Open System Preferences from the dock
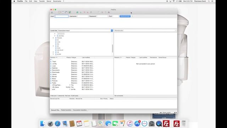Image resolution: width=227 pixels, height=128 pixels. point(151,123)
